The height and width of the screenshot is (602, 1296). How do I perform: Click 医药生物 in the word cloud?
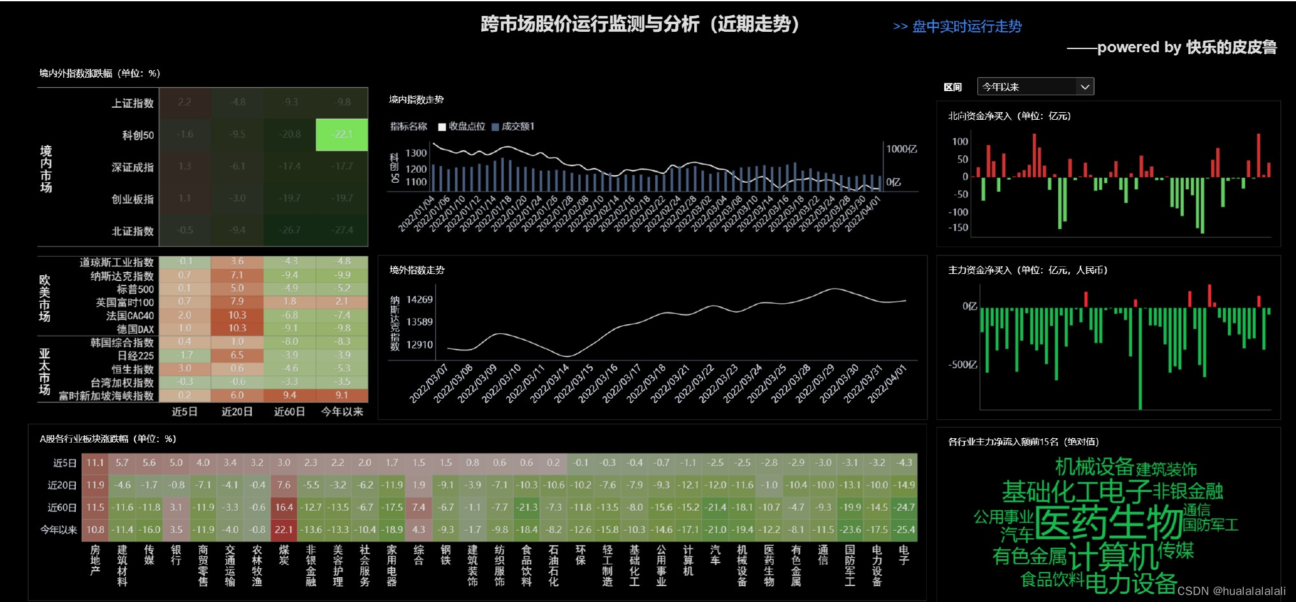(x=1109, y=523)
